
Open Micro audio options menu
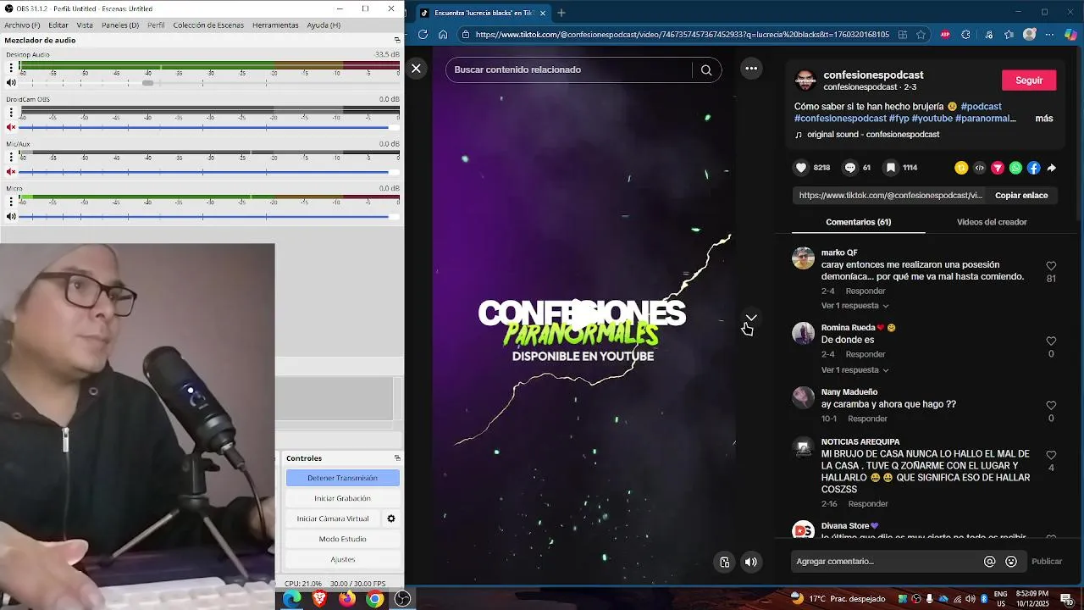(x=11, y=201)
